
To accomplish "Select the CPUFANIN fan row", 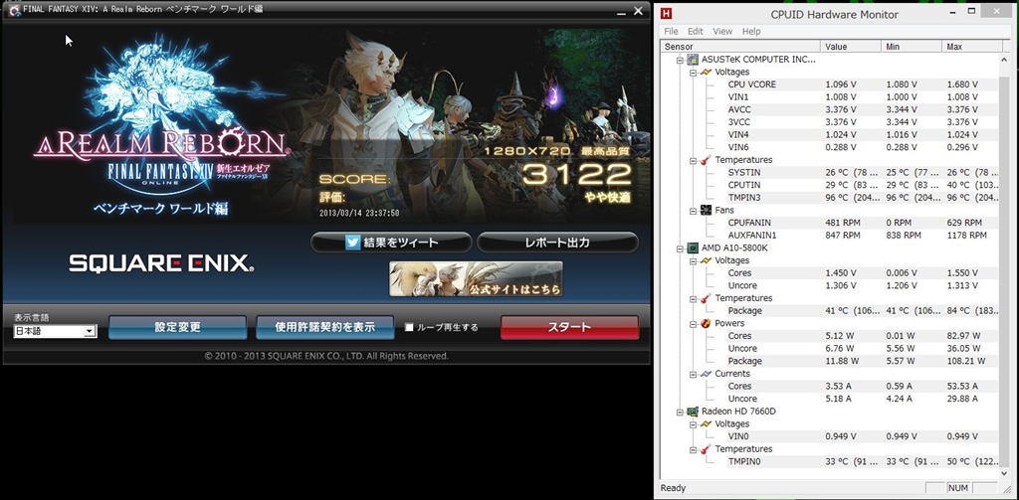I will 862,223.
